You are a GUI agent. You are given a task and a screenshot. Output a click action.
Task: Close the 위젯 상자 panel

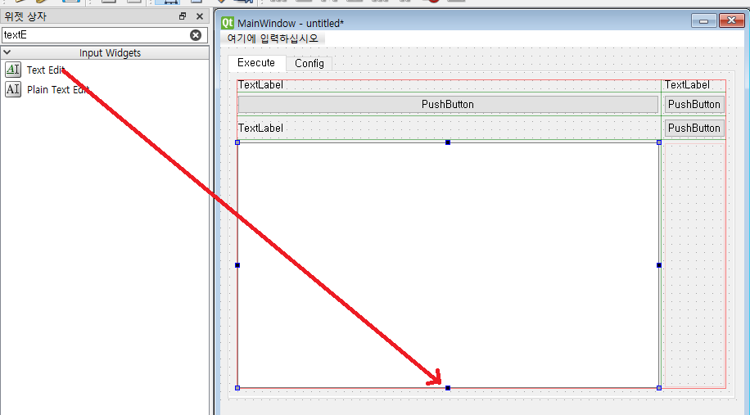[x=200, y=16]
